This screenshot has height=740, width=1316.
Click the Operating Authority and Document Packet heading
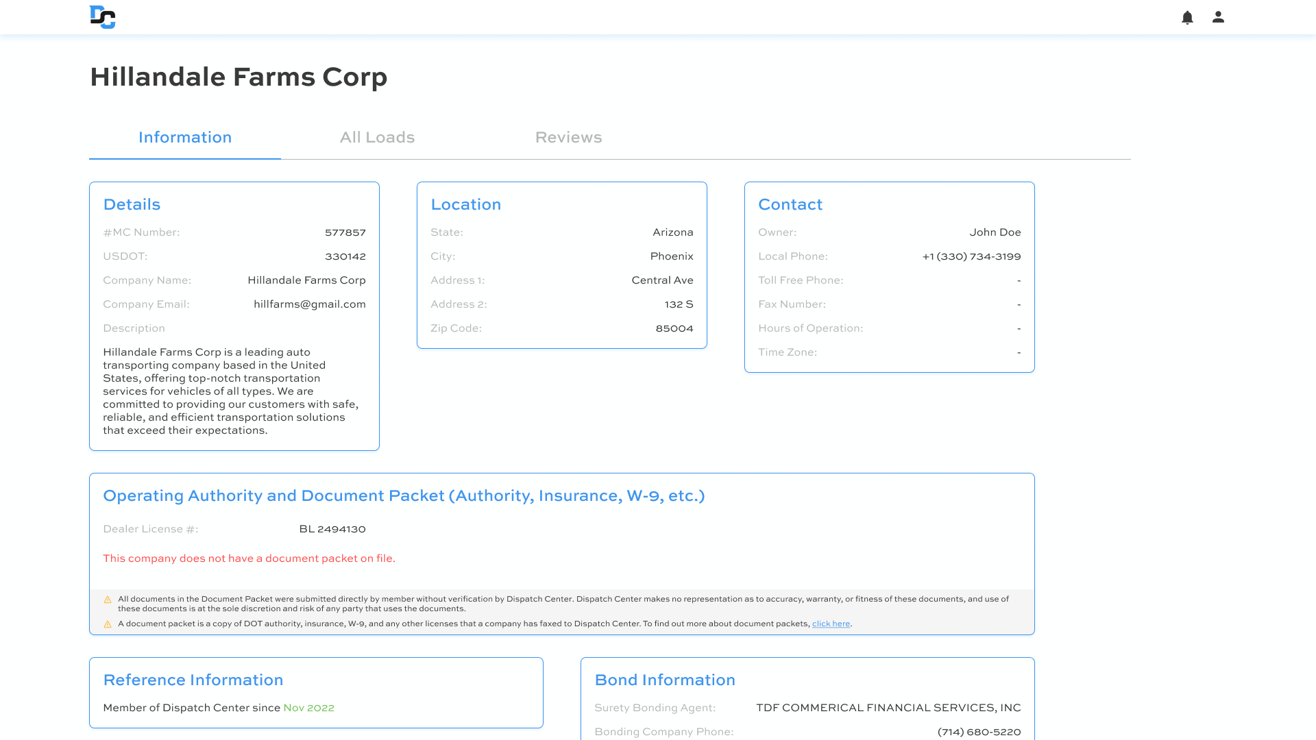pos(404,495)
